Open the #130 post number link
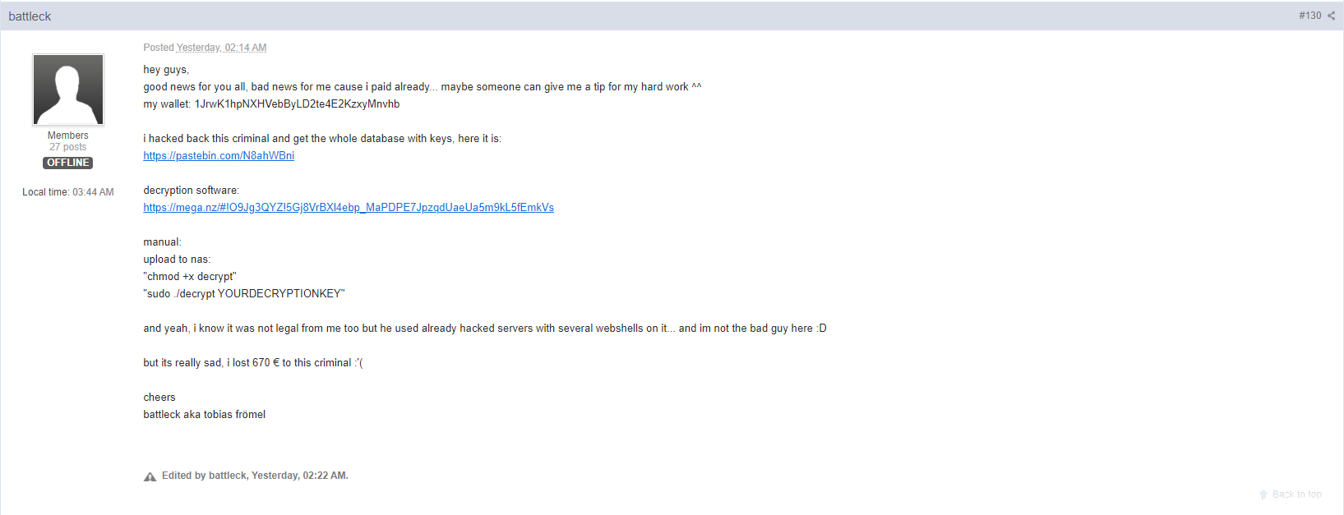This screenshot has width=1344, height=515. pyautogui.click(x=1309, y=16)
